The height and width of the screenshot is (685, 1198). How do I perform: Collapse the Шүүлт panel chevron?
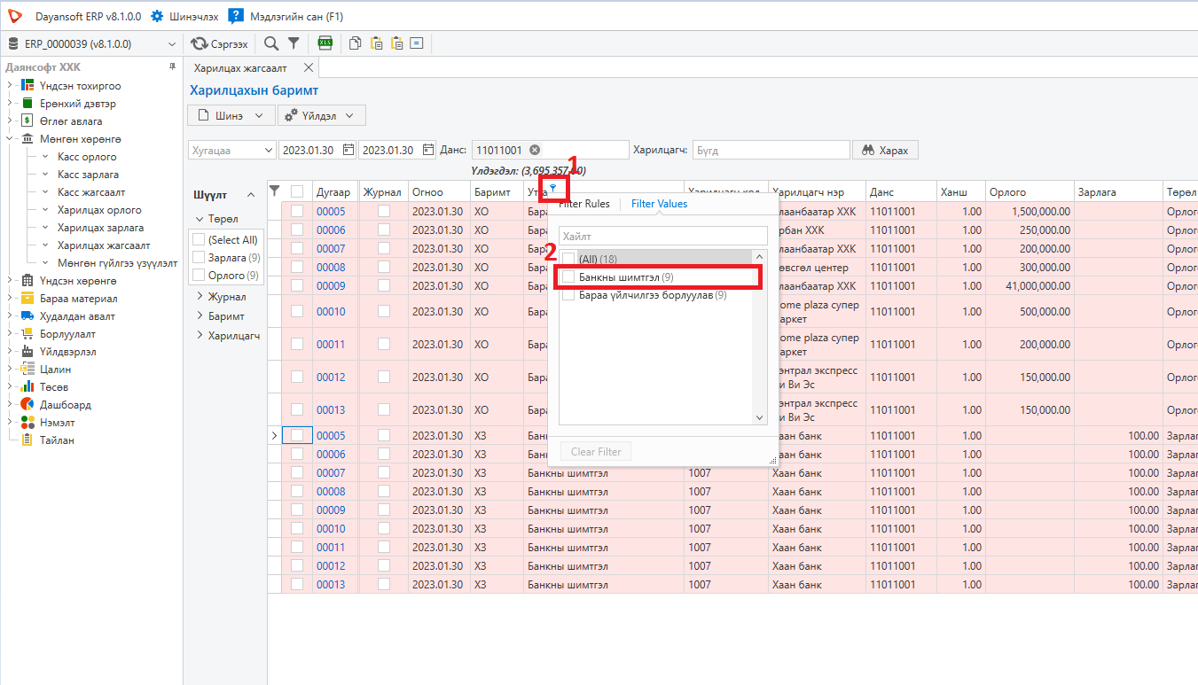[x=251, y=195]
